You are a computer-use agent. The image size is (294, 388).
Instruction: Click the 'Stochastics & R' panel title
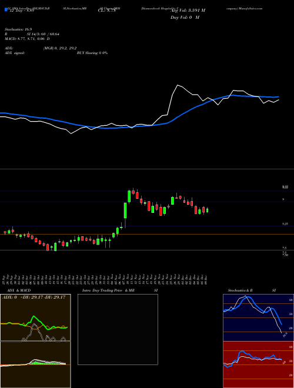point(240,290)
